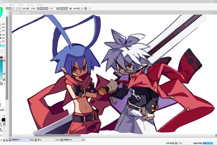Click the deselect icon in toolbar

point(17,9)
